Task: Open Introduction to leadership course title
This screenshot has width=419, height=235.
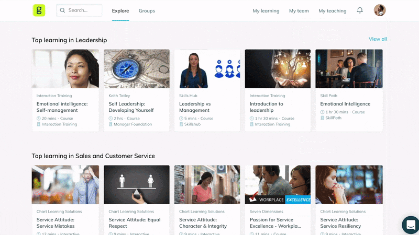Action: [266, 107]
